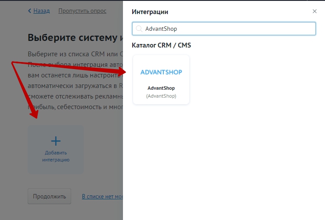Image resolution: width=325 pixels, height=220 pixels.
Task: Close the Интеграции panel with X
Action: [314, 11]
